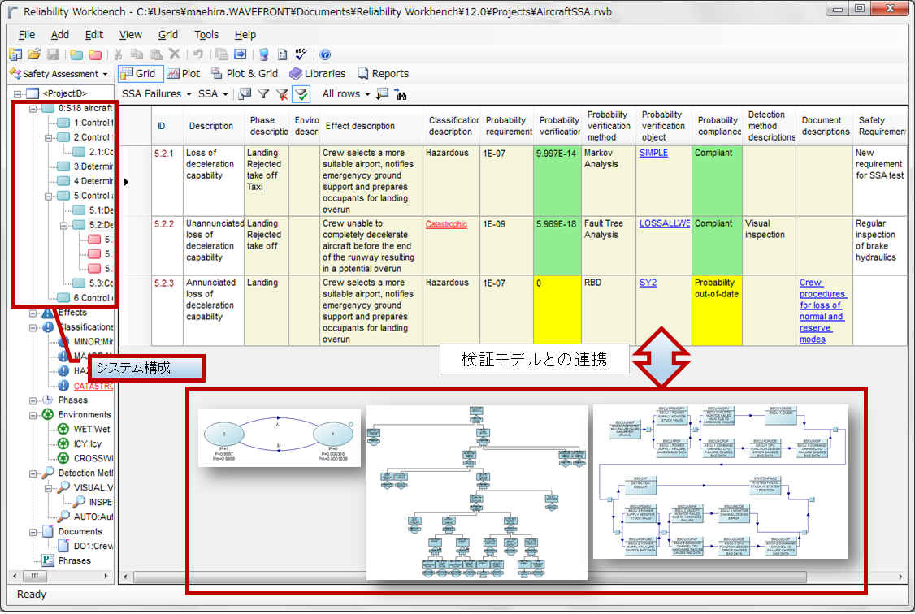The image size is (915, 614).
Task: Click the grid layout icon left of the filter funnel
Action: click(245, 94)
